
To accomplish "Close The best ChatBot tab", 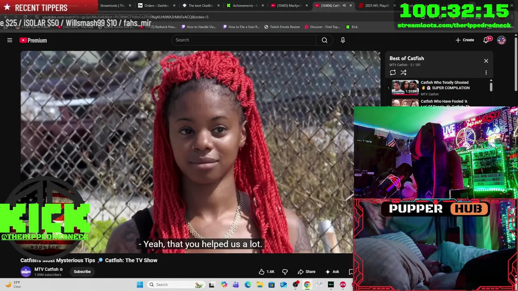I will pyautogui.click(x=219, y=6).
